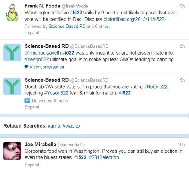Click the 10h timestamp on Joe's tweet
Viewport: 189px width, 169px height.
click(181, 145)
